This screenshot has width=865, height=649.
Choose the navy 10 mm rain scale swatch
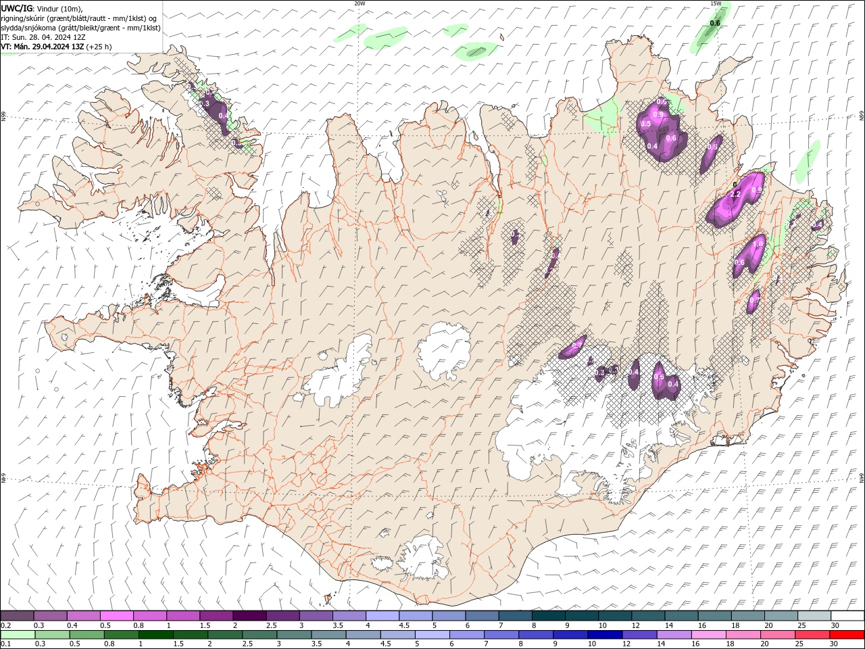[x=605, y=635]
